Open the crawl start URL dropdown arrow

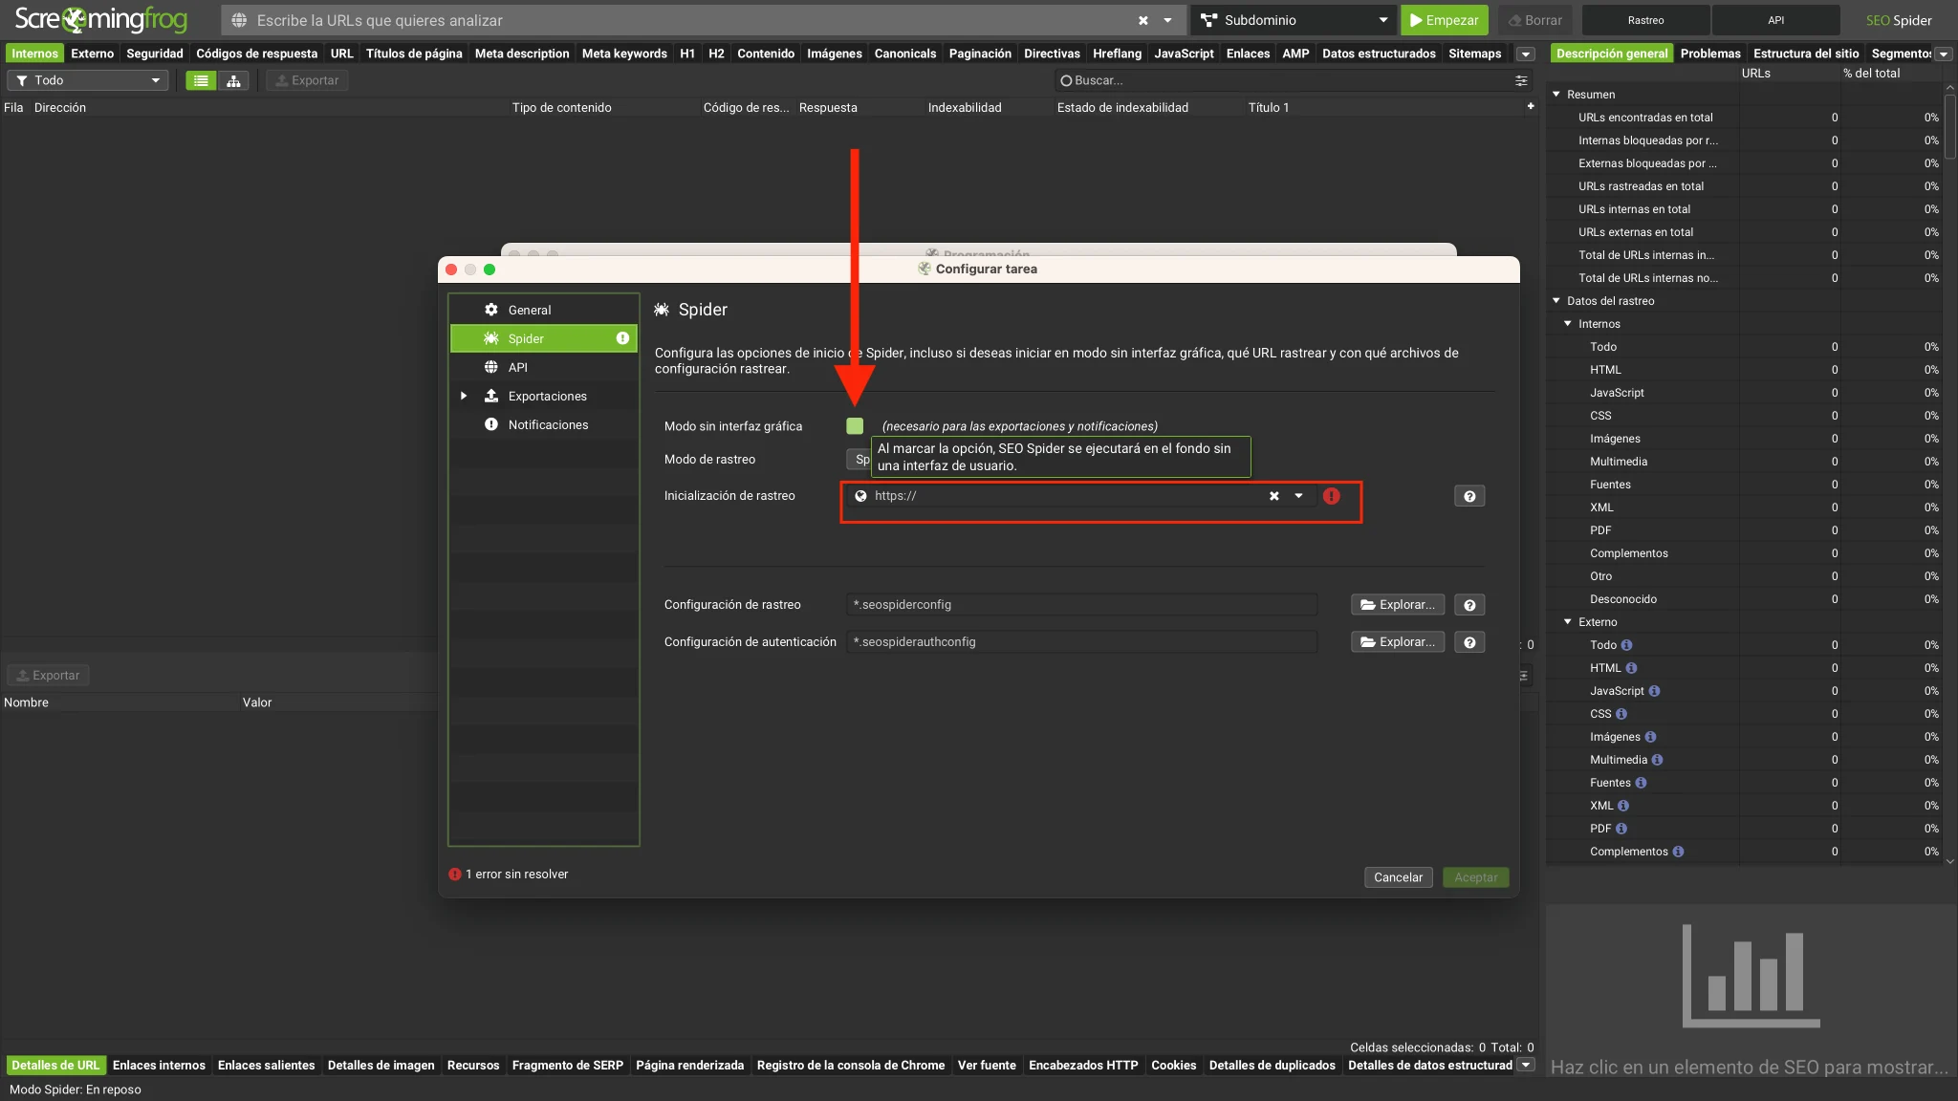pos(1298,496)
